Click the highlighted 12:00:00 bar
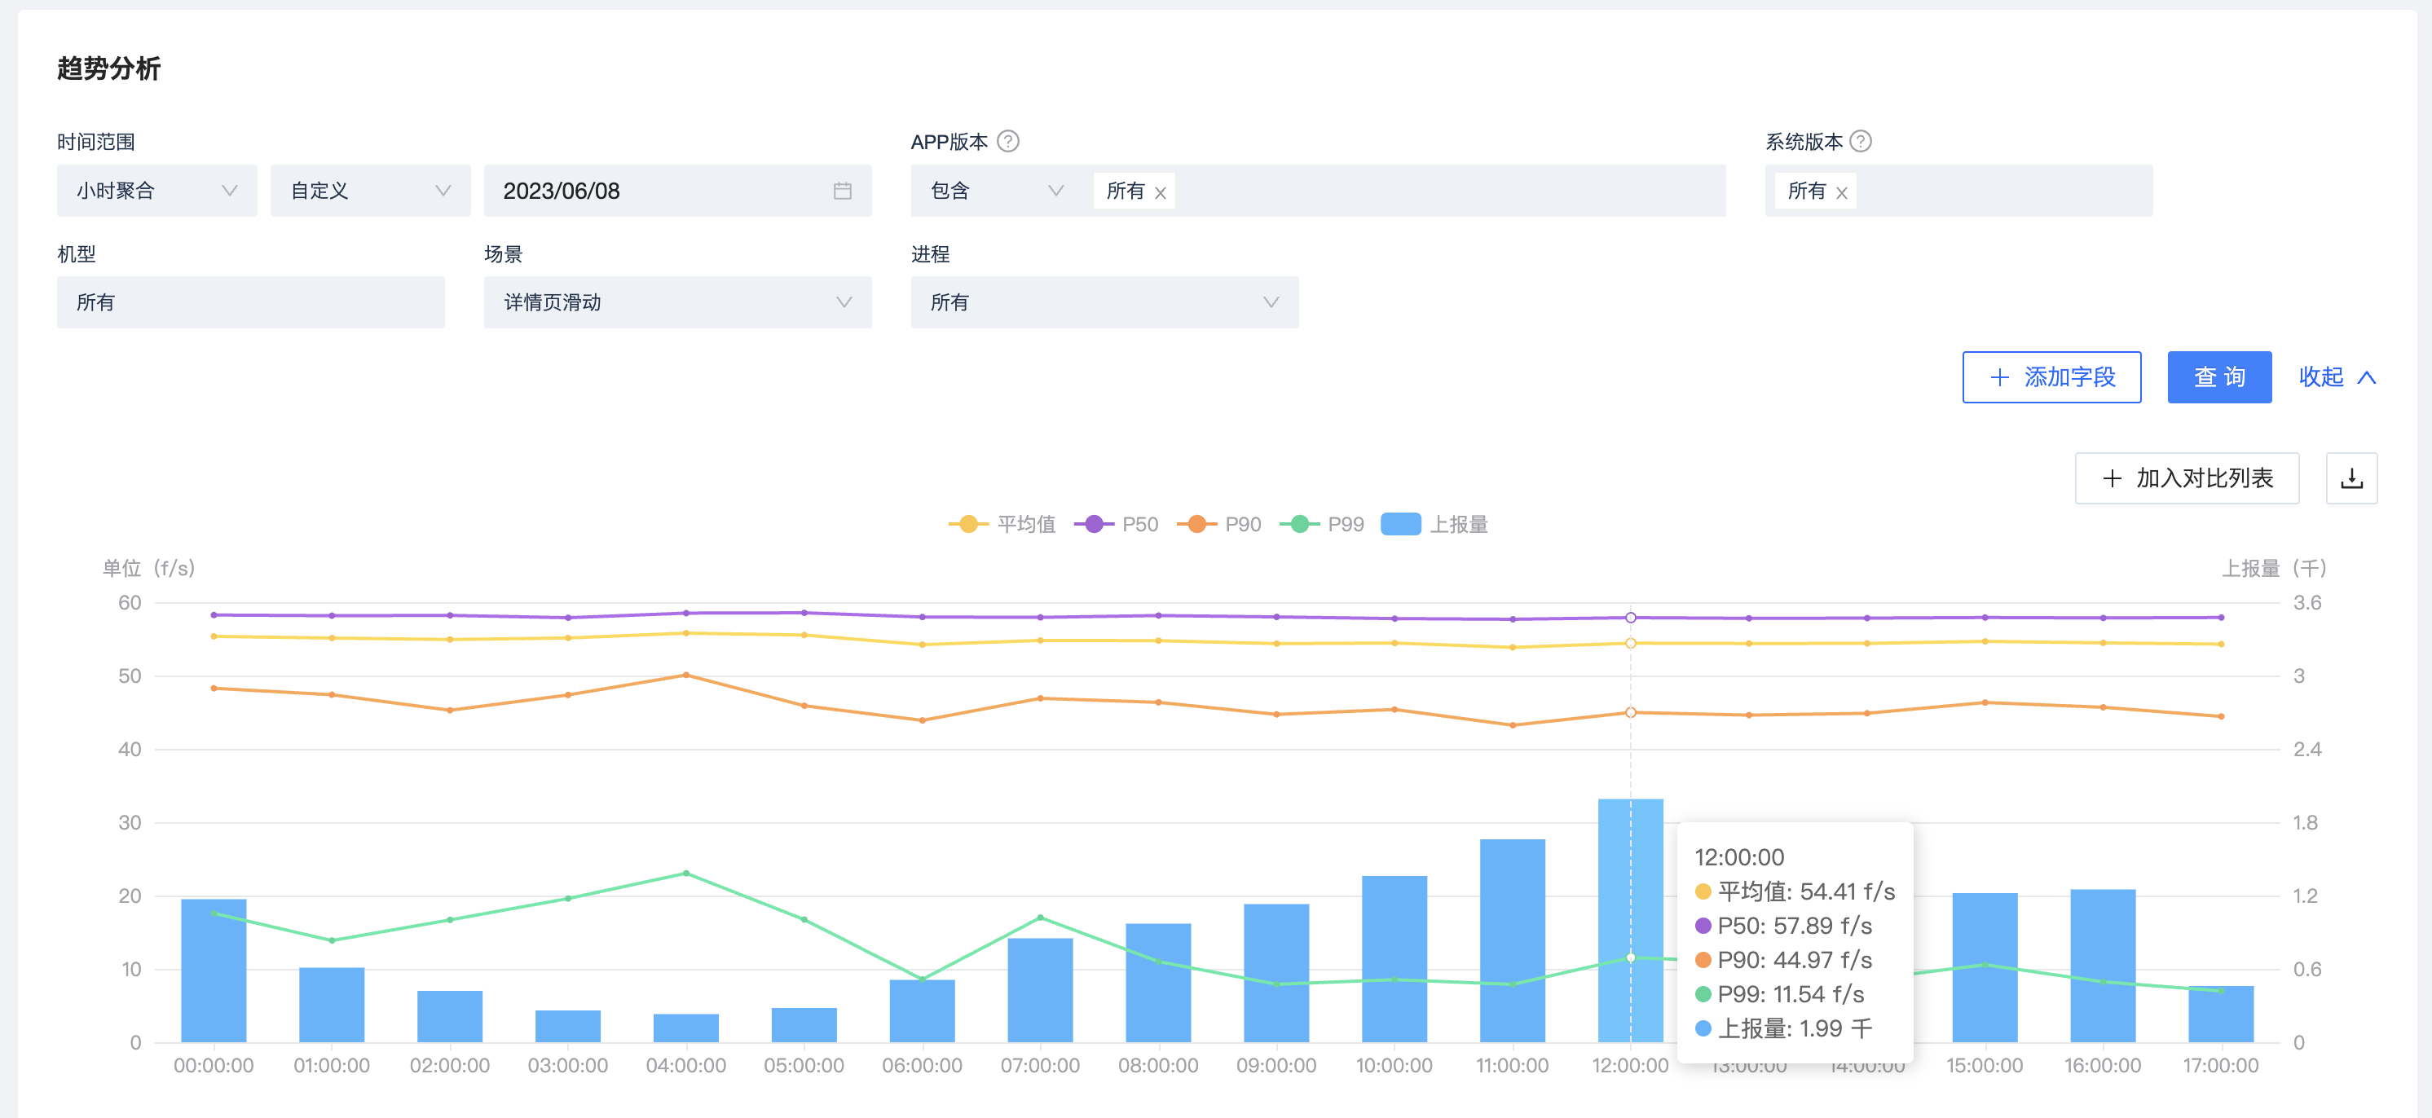 tap(1631, 921)
